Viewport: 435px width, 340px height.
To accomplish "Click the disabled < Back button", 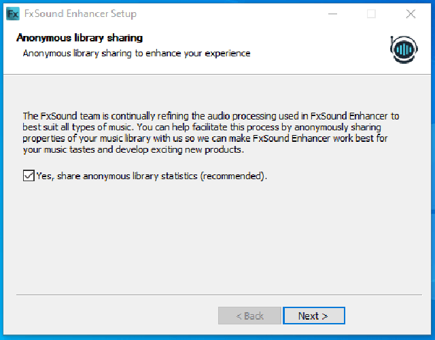I will 249,316.
